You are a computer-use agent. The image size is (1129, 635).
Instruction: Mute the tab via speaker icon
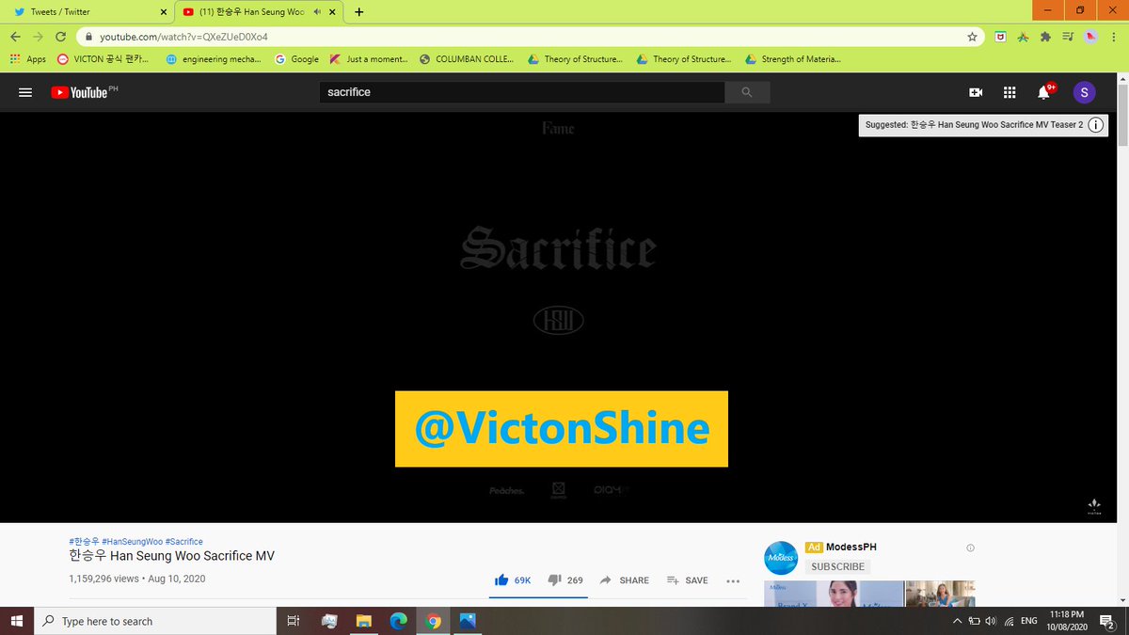(317, 12)
